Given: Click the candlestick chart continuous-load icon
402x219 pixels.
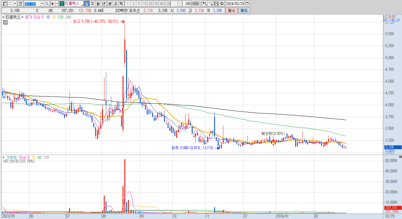Looking at the screenshot, I should [x=205, y=4].
